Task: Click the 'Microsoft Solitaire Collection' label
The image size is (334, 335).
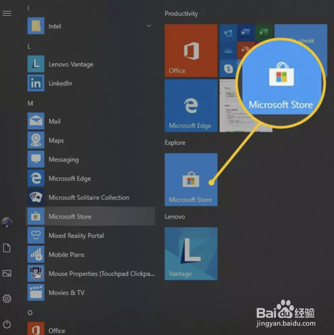Action: pyautogui.click(x=89, y=197)
